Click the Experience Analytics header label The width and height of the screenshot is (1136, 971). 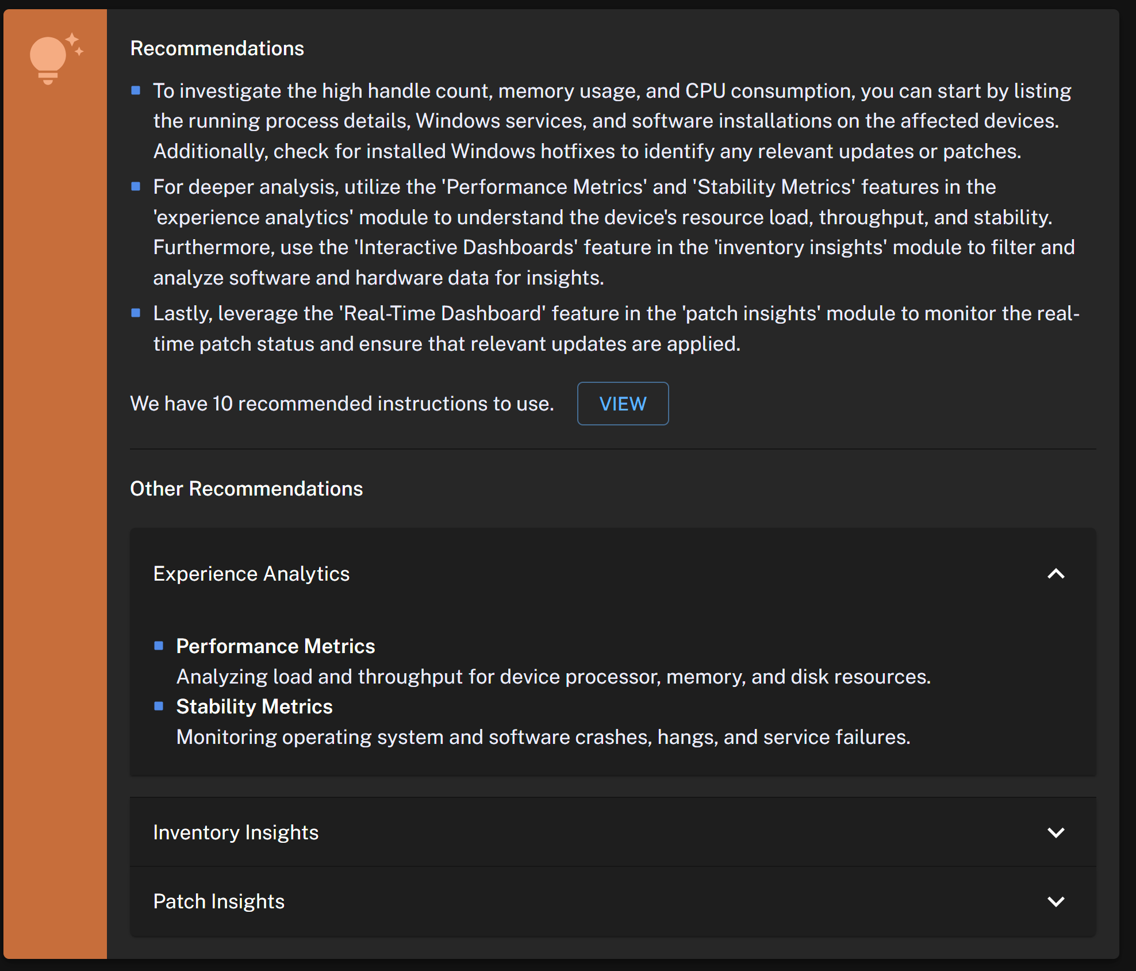click(251, 574)
